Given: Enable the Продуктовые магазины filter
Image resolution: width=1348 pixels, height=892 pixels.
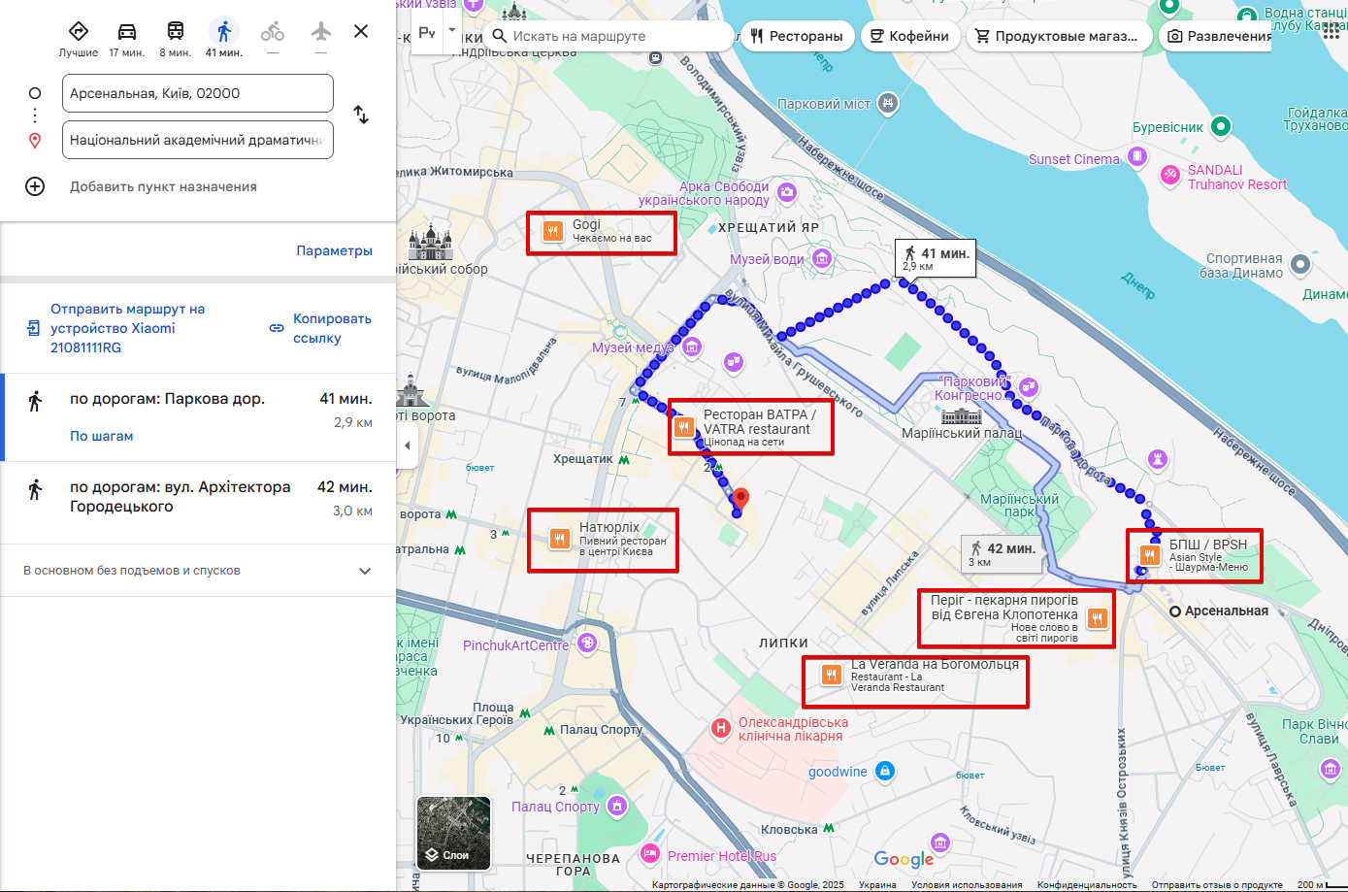Looking at the screenshot, I should click(1059, 35).
